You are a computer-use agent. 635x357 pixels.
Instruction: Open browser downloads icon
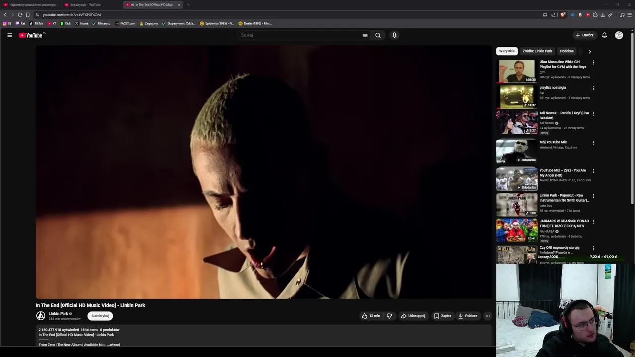pyautogui.click(x=602, y=15)
